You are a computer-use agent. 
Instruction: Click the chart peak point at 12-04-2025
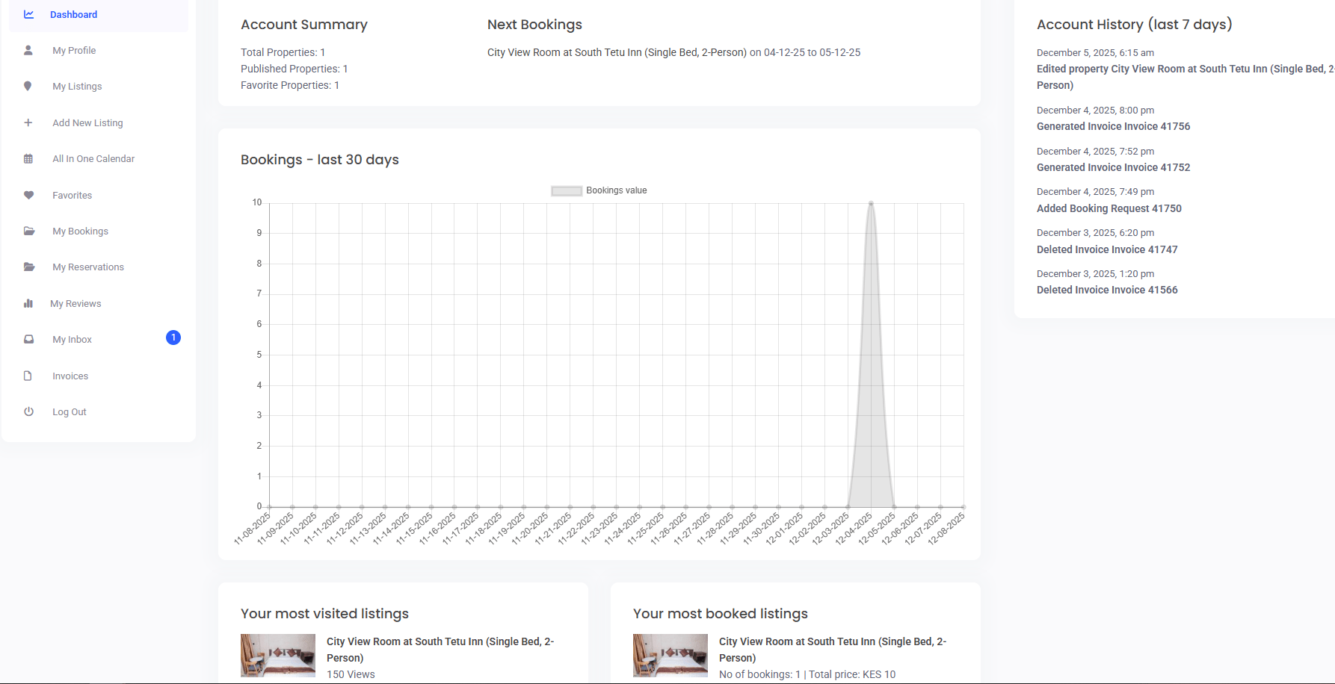871,203
